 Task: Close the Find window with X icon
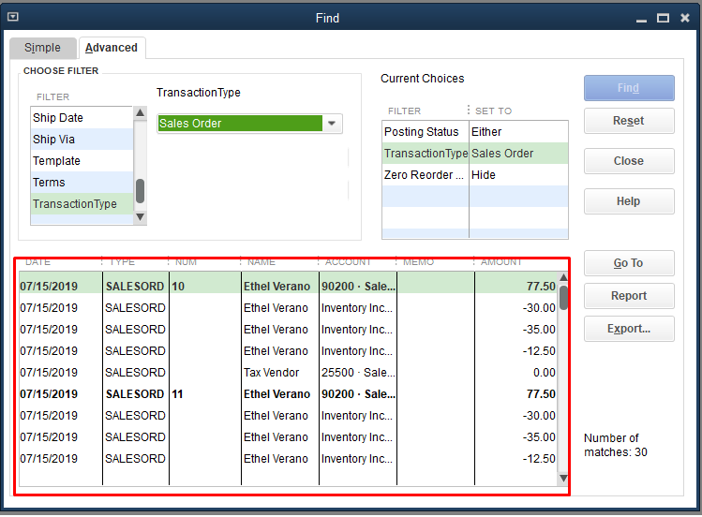684,18
